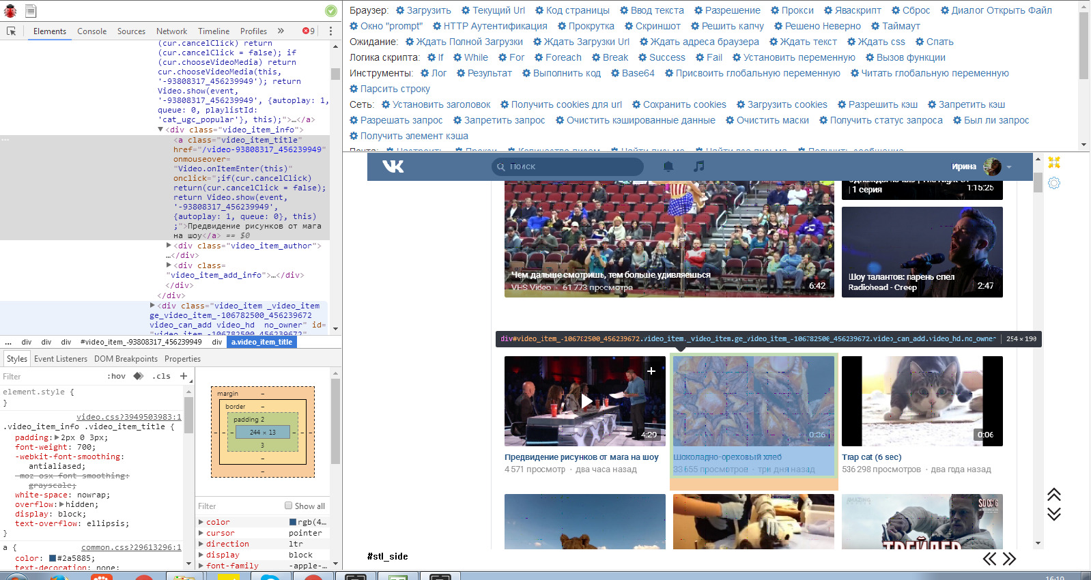
Task: Click the Base64 tool action
Action: tap(632, 73)
